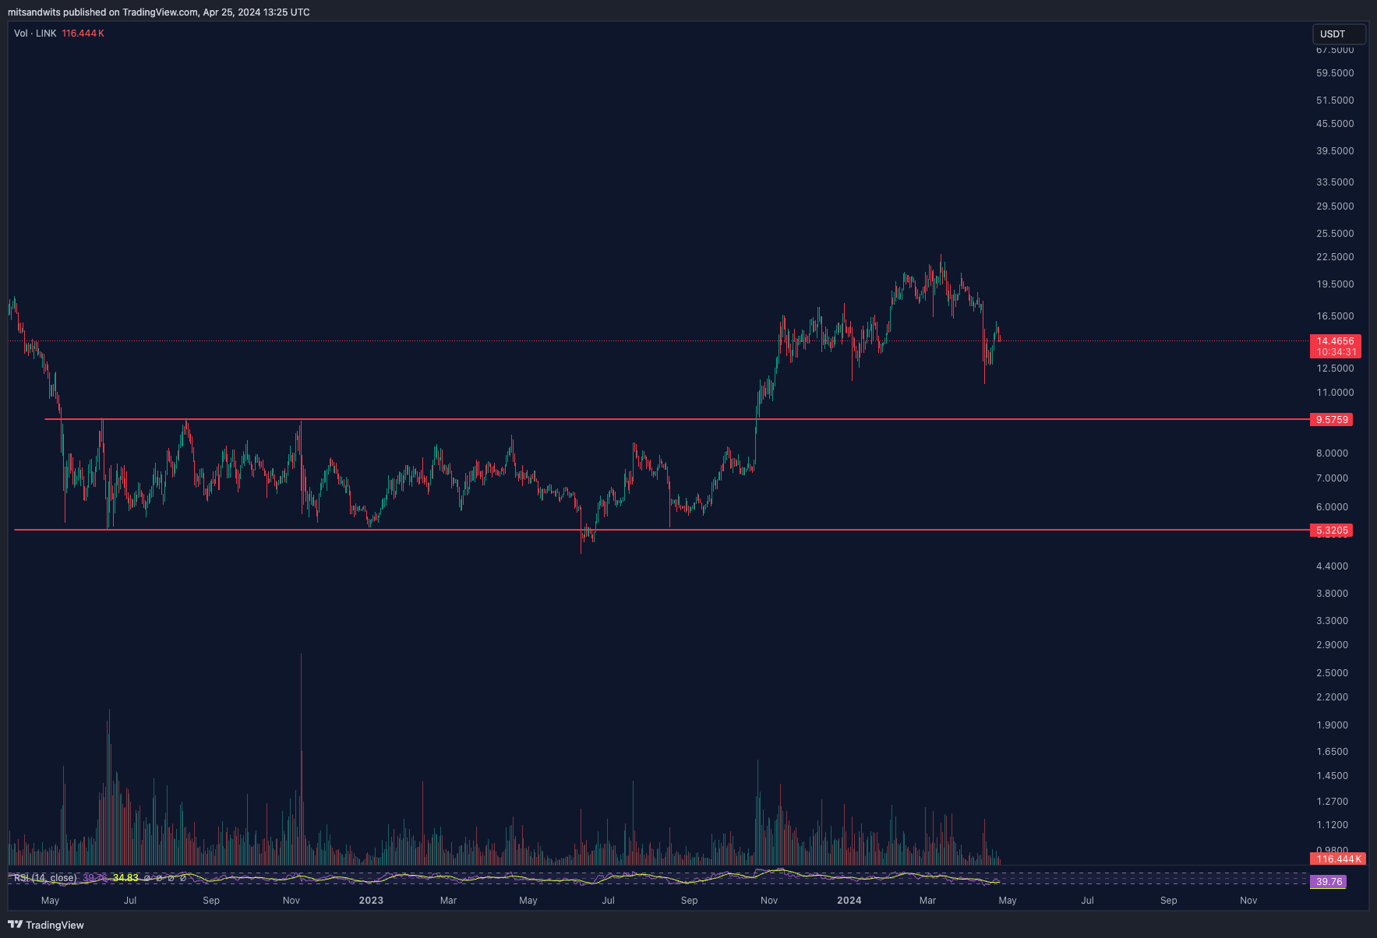Click the 11.0000 price scale label
Image resolution: width=1377 pixels, height=938 pixels.
pos(1335,393)
